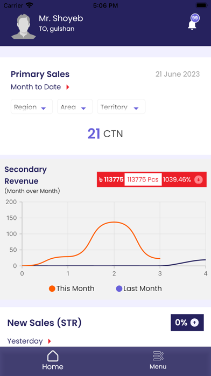Tap the 21 CTN sales value
The image size is (211, 376).
[x=105, y=134]
